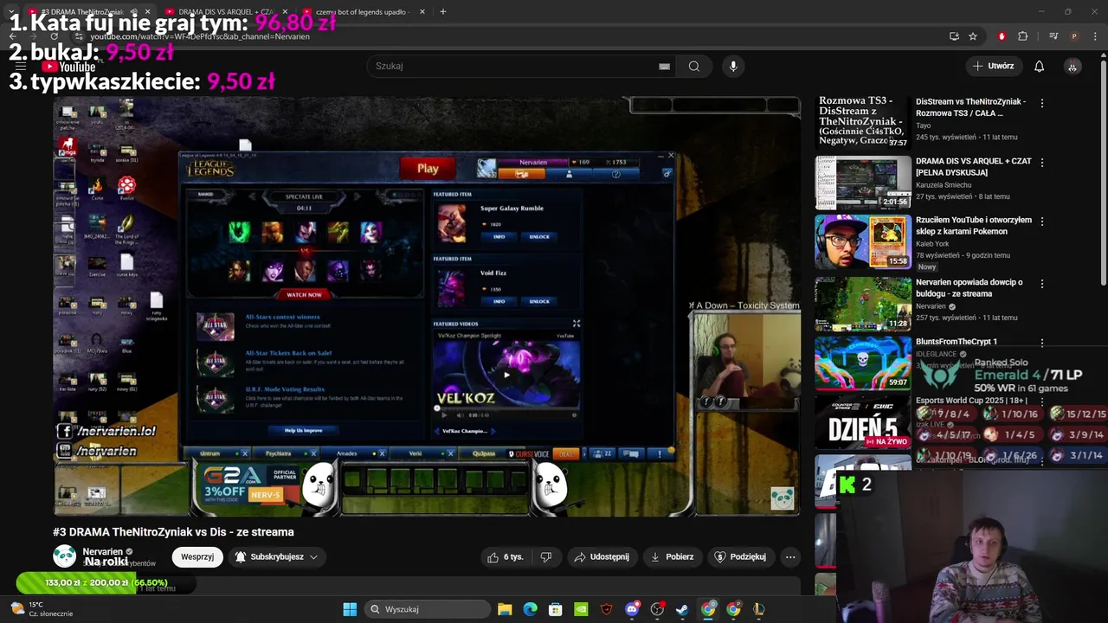1108x623 pixels.
Task: Open NVIDIA app from taskbar
Action: tap(581, 609)
